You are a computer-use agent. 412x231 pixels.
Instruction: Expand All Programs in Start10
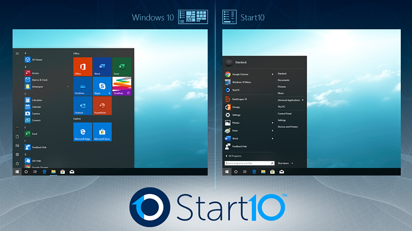[x=234, y=156]
